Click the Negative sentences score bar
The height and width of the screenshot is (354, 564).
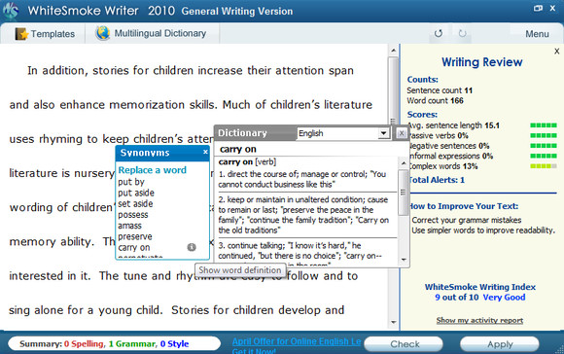pos(544,146)
